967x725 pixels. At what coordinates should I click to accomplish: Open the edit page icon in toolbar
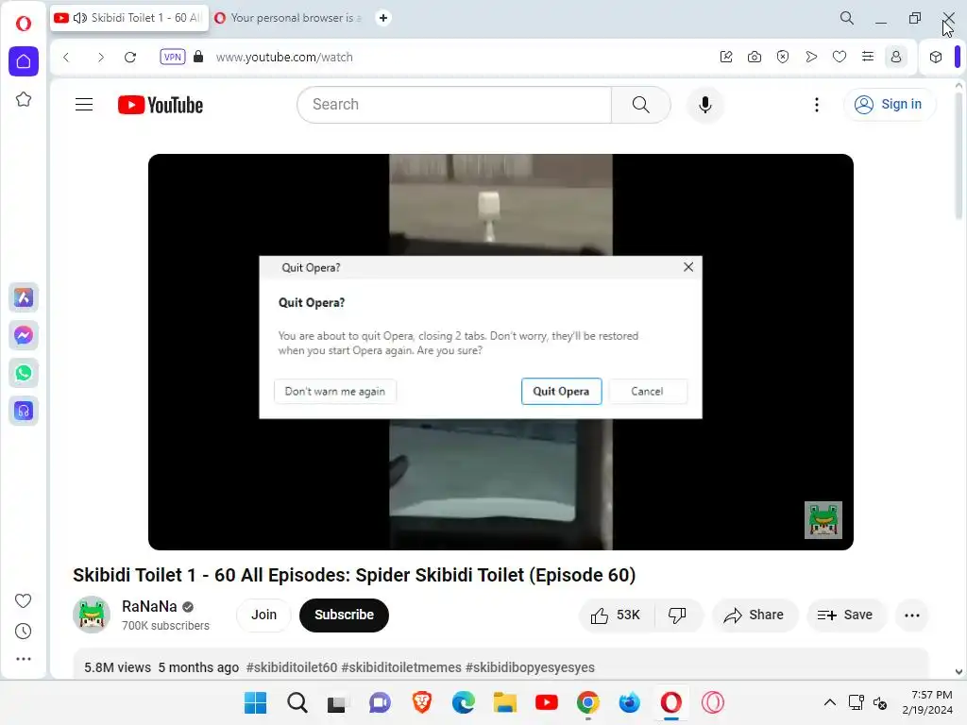726,57
